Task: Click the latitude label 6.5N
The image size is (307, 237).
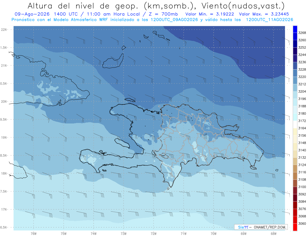Action: pos(4,227)
